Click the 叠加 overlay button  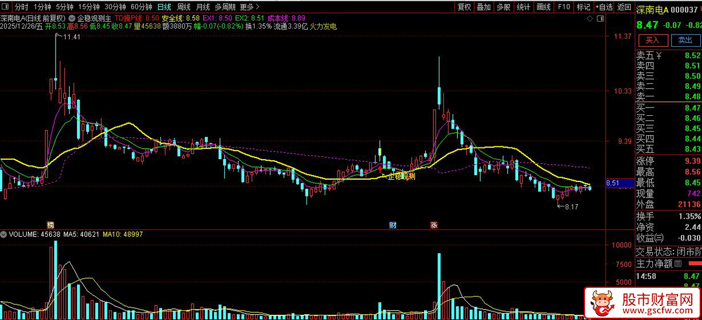[484, 7]
